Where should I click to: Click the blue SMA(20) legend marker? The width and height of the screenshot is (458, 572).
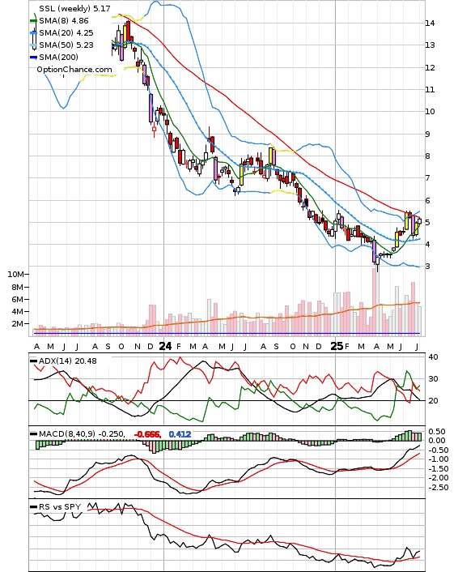pyautogui.click(x=33, y=33)
